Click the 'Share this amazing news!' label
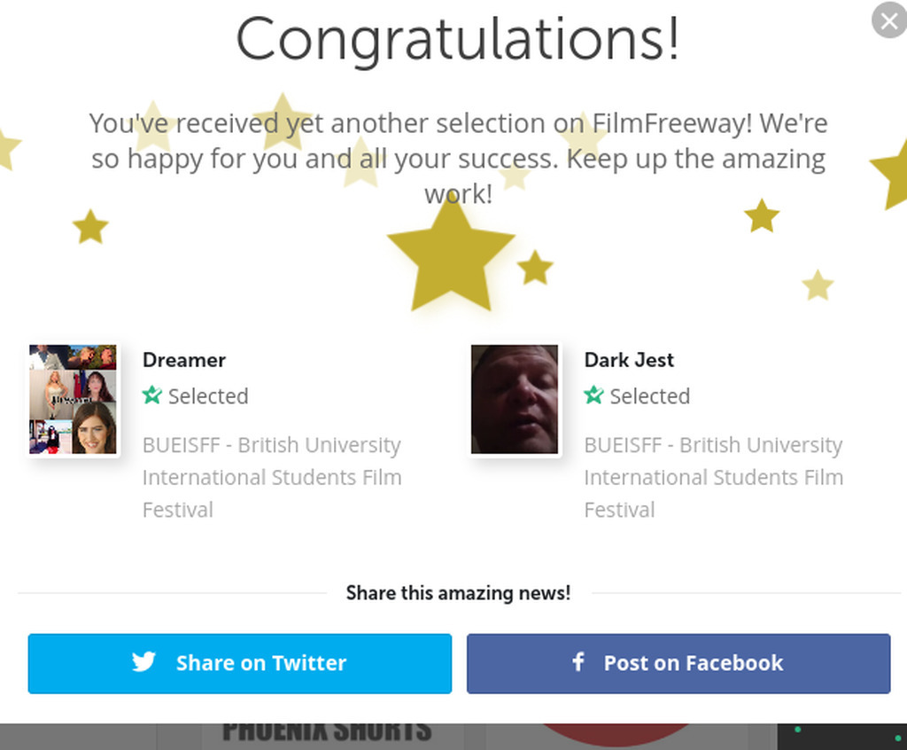This screenshot has width=907, height=750. pyautogui.click(x=458, y=593)
